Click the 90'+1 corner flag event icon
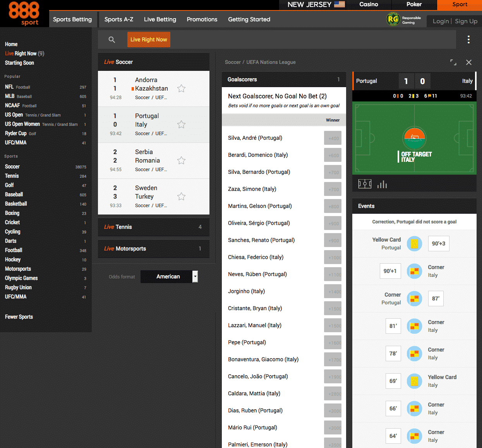Viewport: 482px width, 448px height. coord(415,271)
